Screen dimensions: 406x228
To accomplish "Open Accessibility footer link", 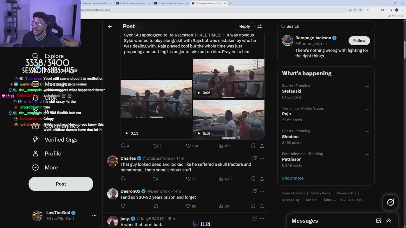I will [291, 200].
